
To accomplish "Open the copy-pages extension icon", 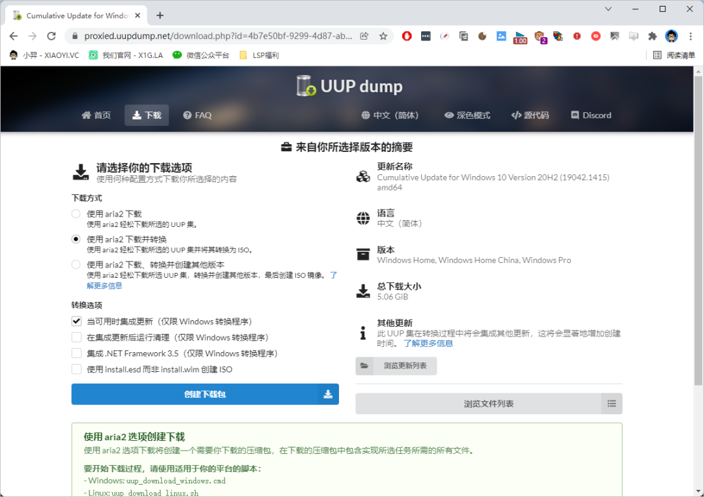I will [463, 36].
